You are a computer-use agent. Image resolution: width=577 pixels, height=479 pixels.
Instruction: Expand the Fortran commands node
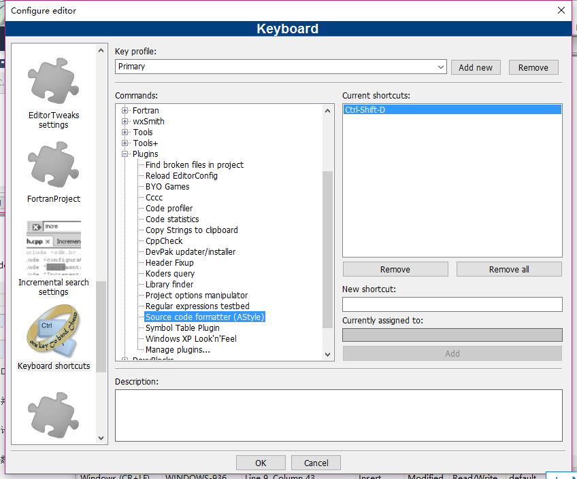[125, 110]
